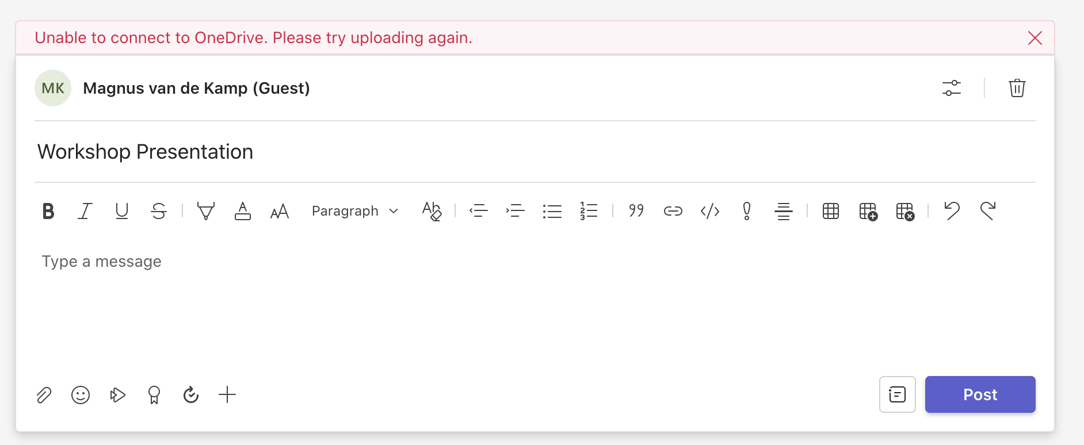1084x445 pixels.
Task: Apply strikethrough formatting
Action: tap(159, 211)
